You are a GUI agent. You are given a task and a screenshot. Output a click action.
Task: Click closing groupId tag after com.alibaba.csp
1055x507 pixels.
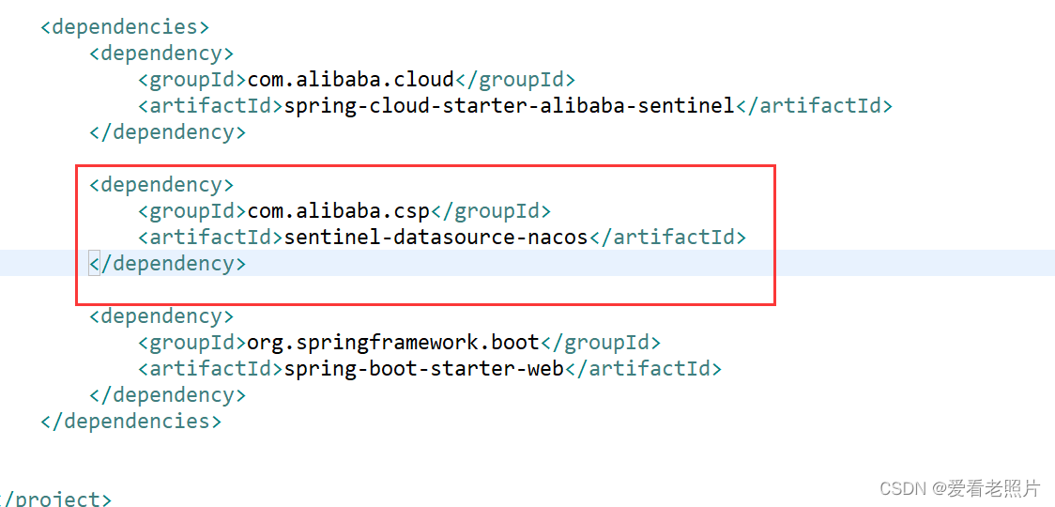491,211
